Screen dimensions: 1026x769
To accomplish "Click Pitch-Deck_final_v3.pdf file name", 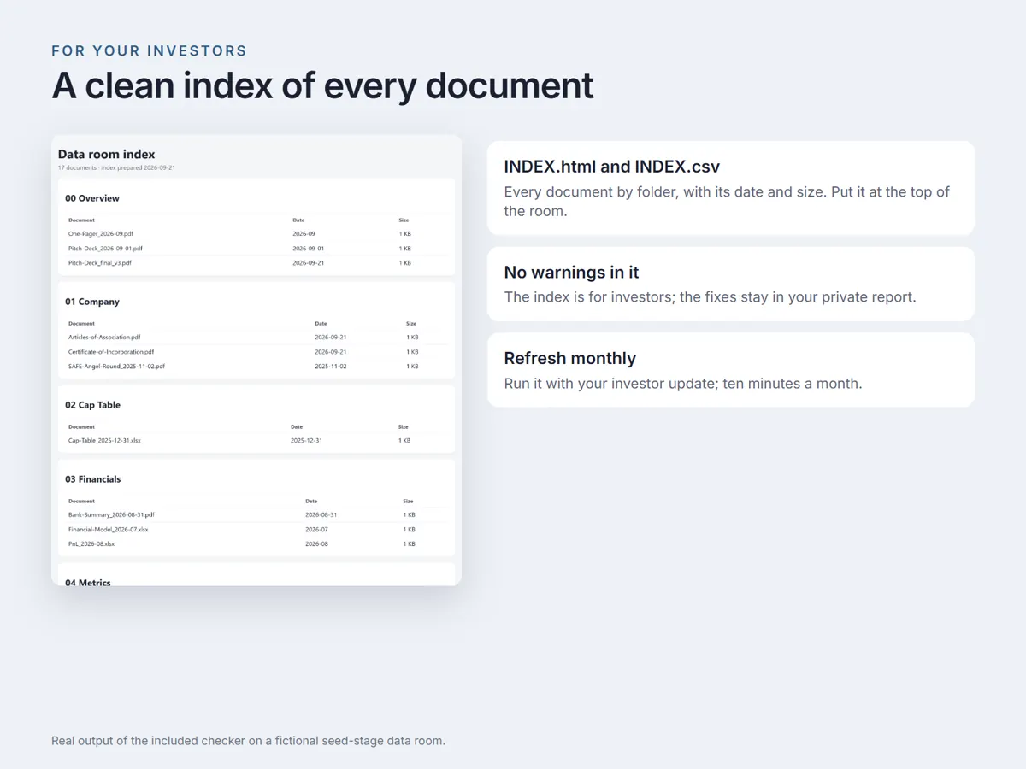I will pyautogui.click(x=100, y=263).
